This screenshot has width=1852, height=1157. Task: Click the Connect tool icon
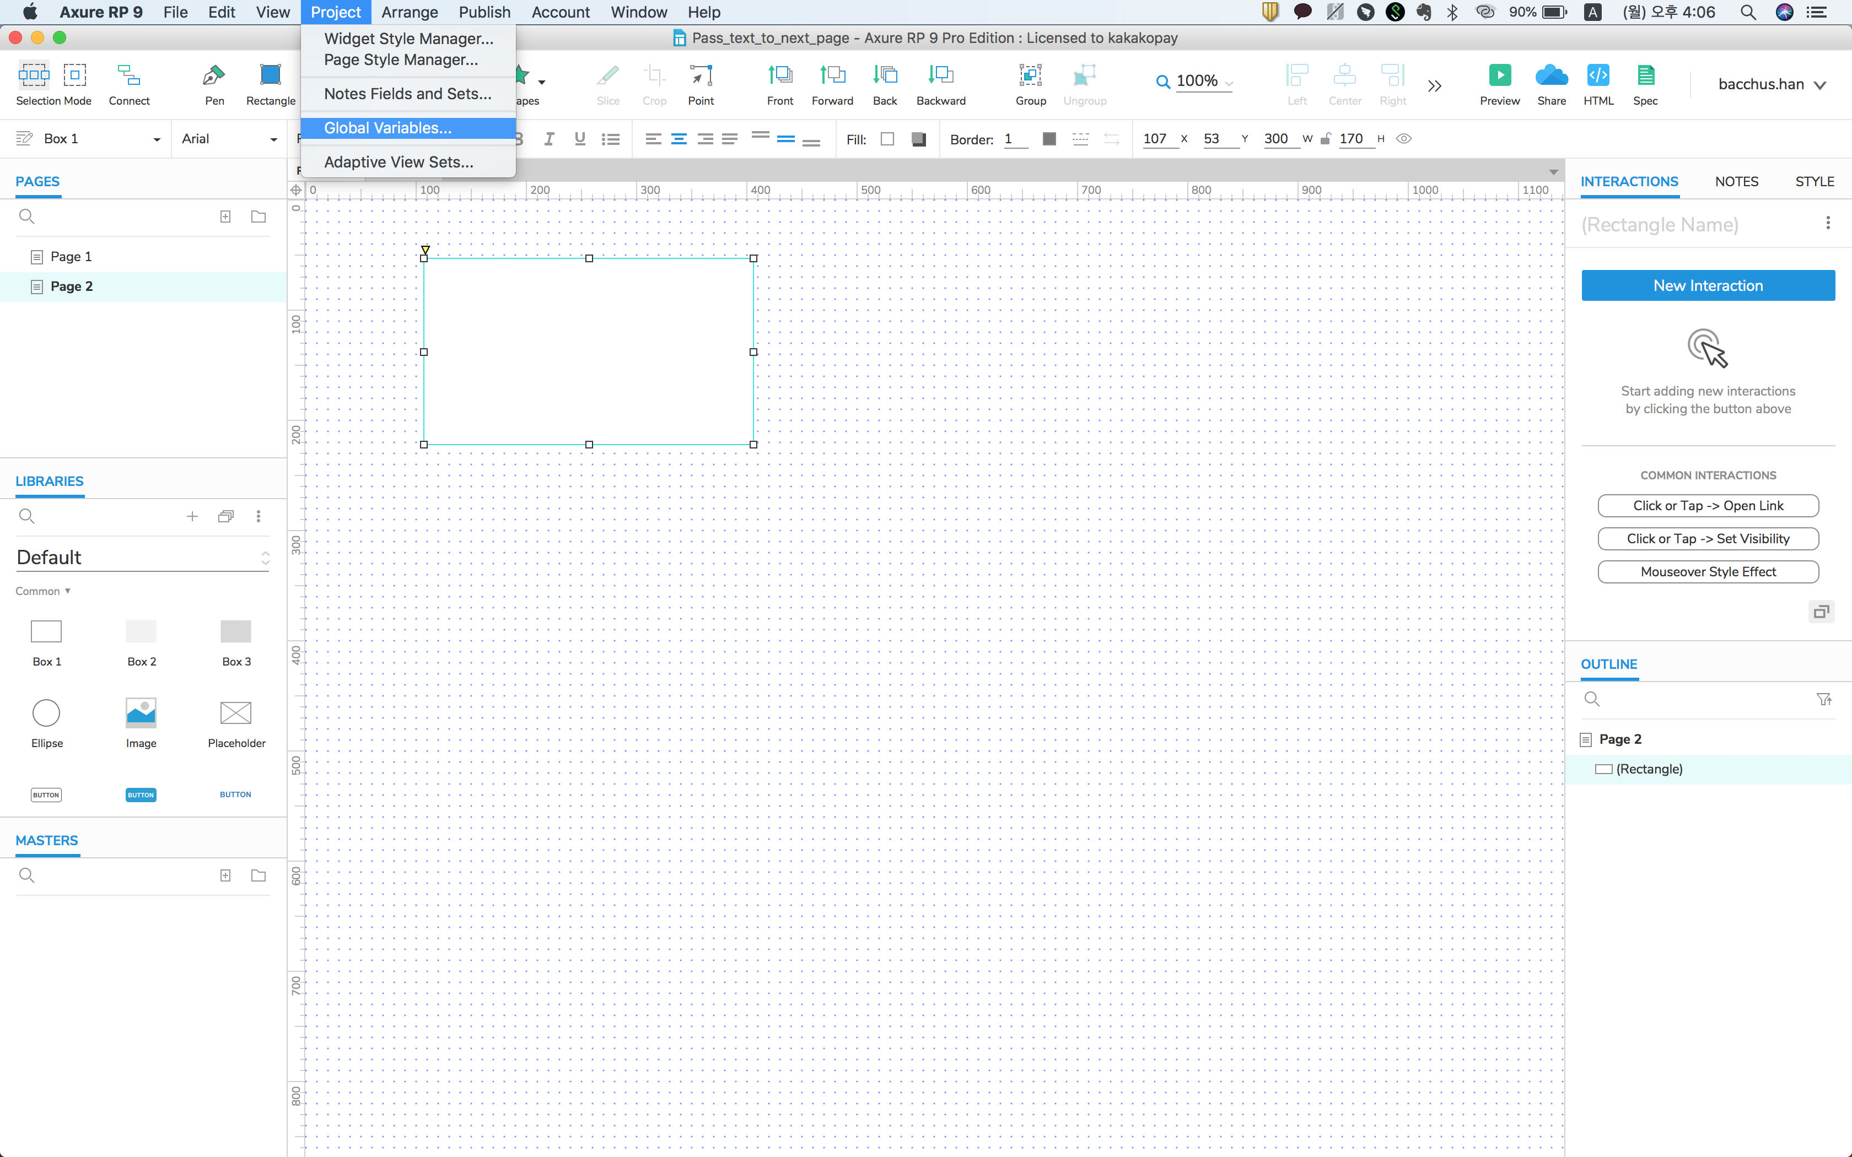[128, 75]
